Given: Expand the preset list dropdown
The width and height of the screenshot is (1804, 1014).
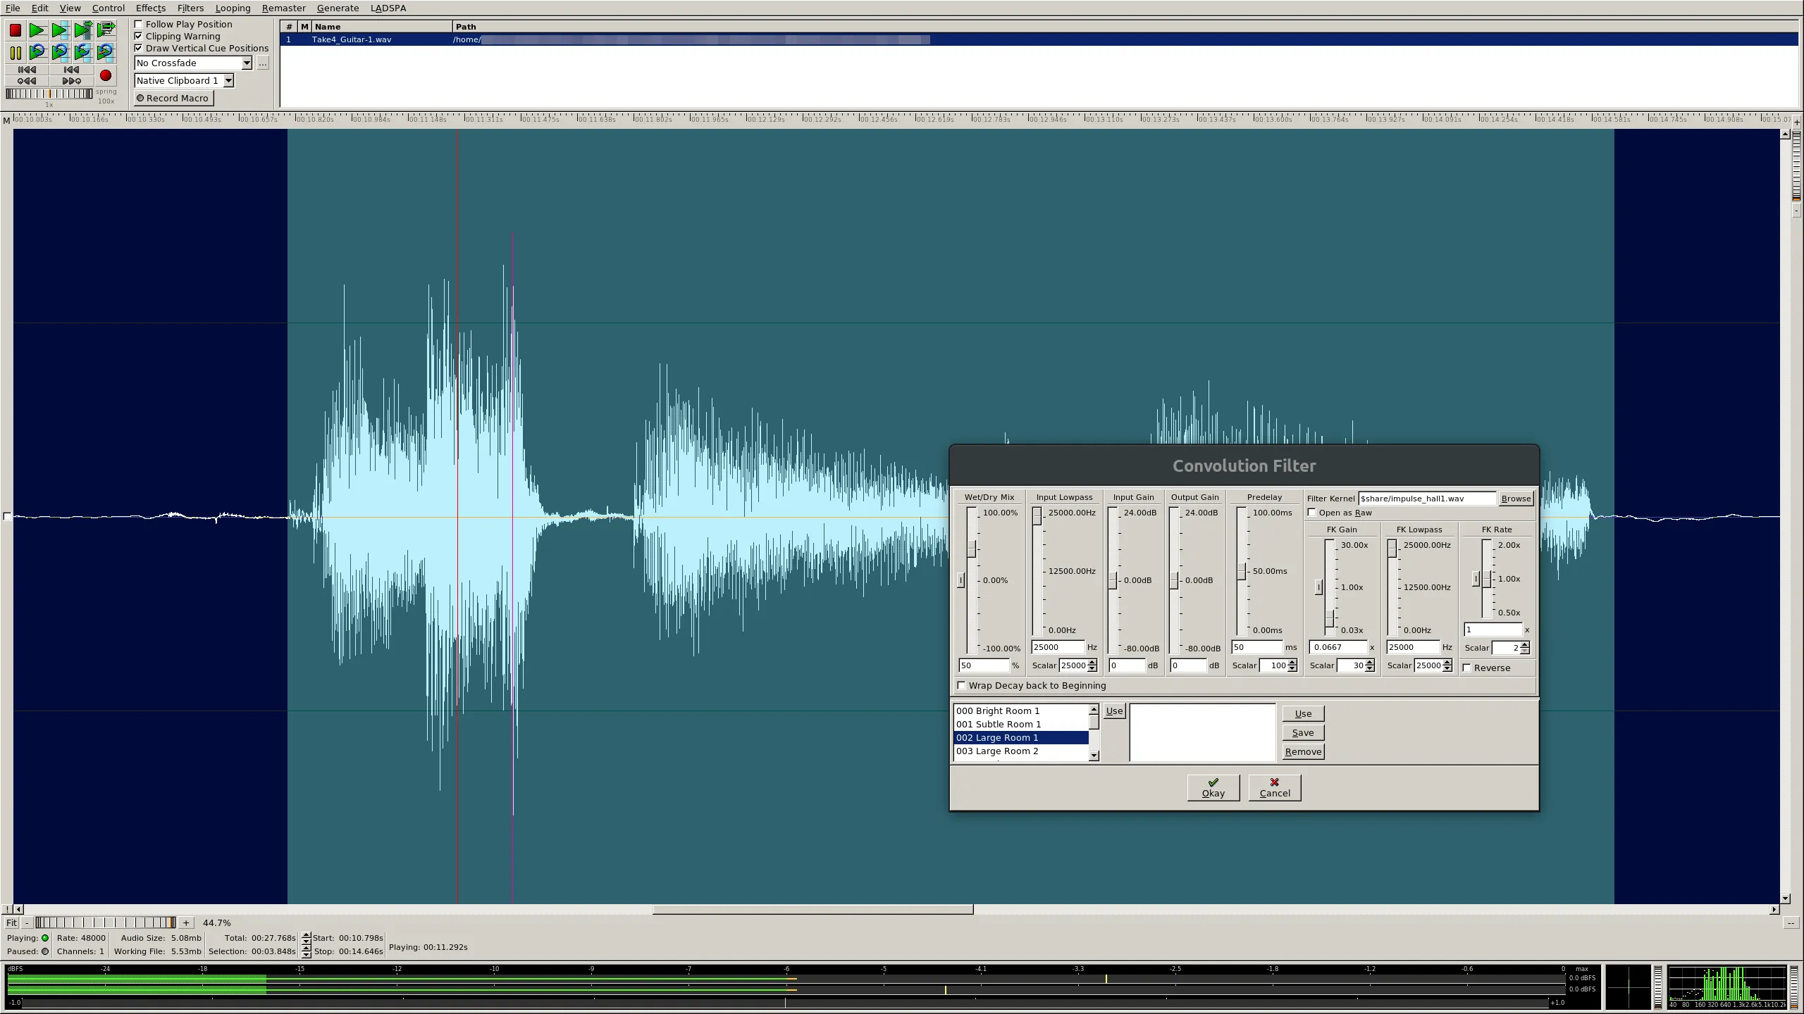Looking at the screenshot, I should [1093, 754].
